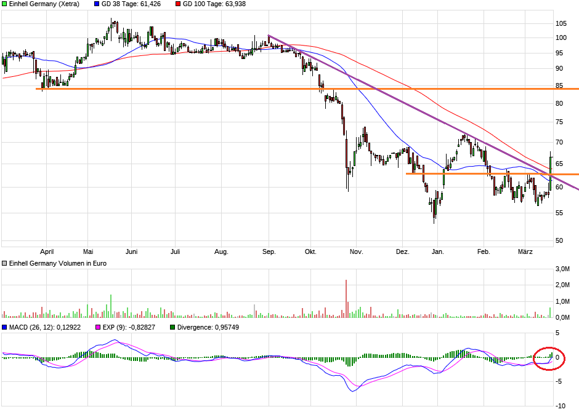Click the tallest red volume bar
This screenshot has height=412, width=579.
click(x=346, y=298)
